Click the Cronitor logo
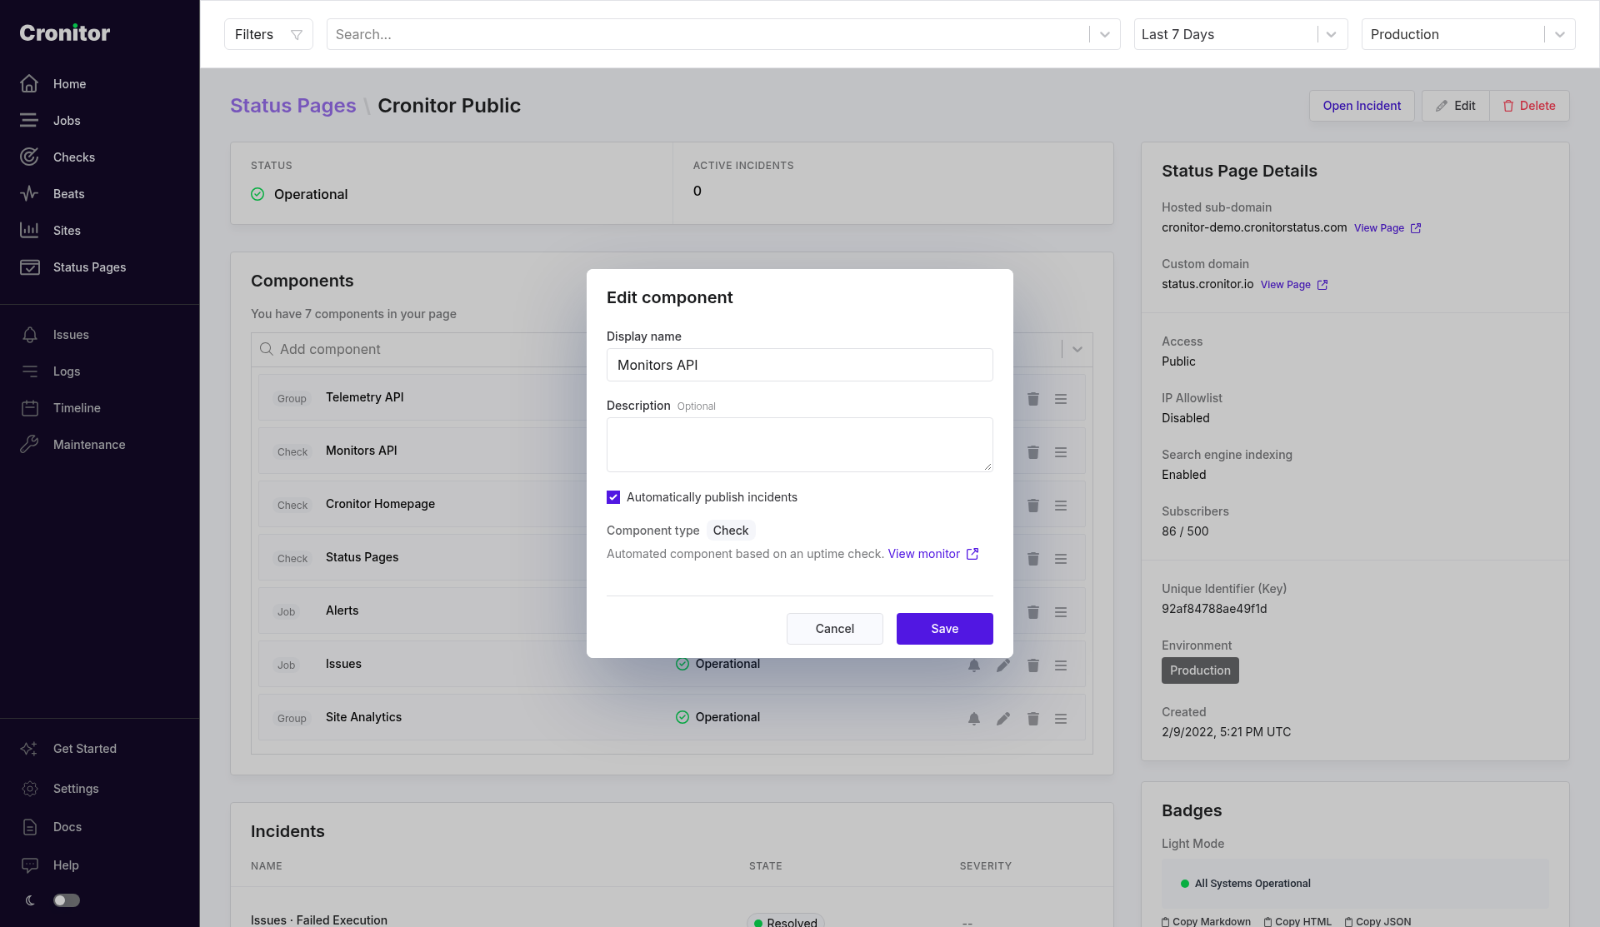 tap(65, 33)
